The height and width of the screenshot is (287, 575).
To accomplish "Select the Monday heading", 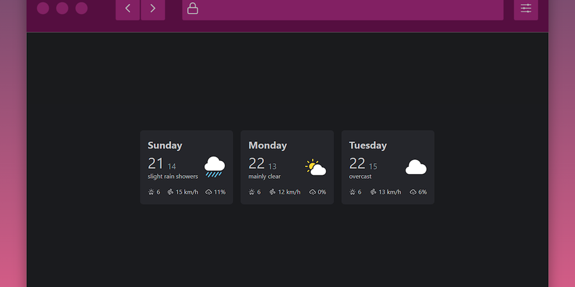I will click(268, 145).
